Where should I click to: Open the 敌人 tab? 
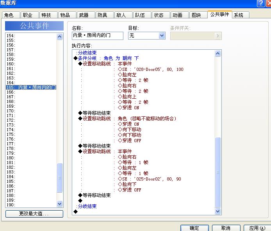pyautogui.click(x=123, y=15)
